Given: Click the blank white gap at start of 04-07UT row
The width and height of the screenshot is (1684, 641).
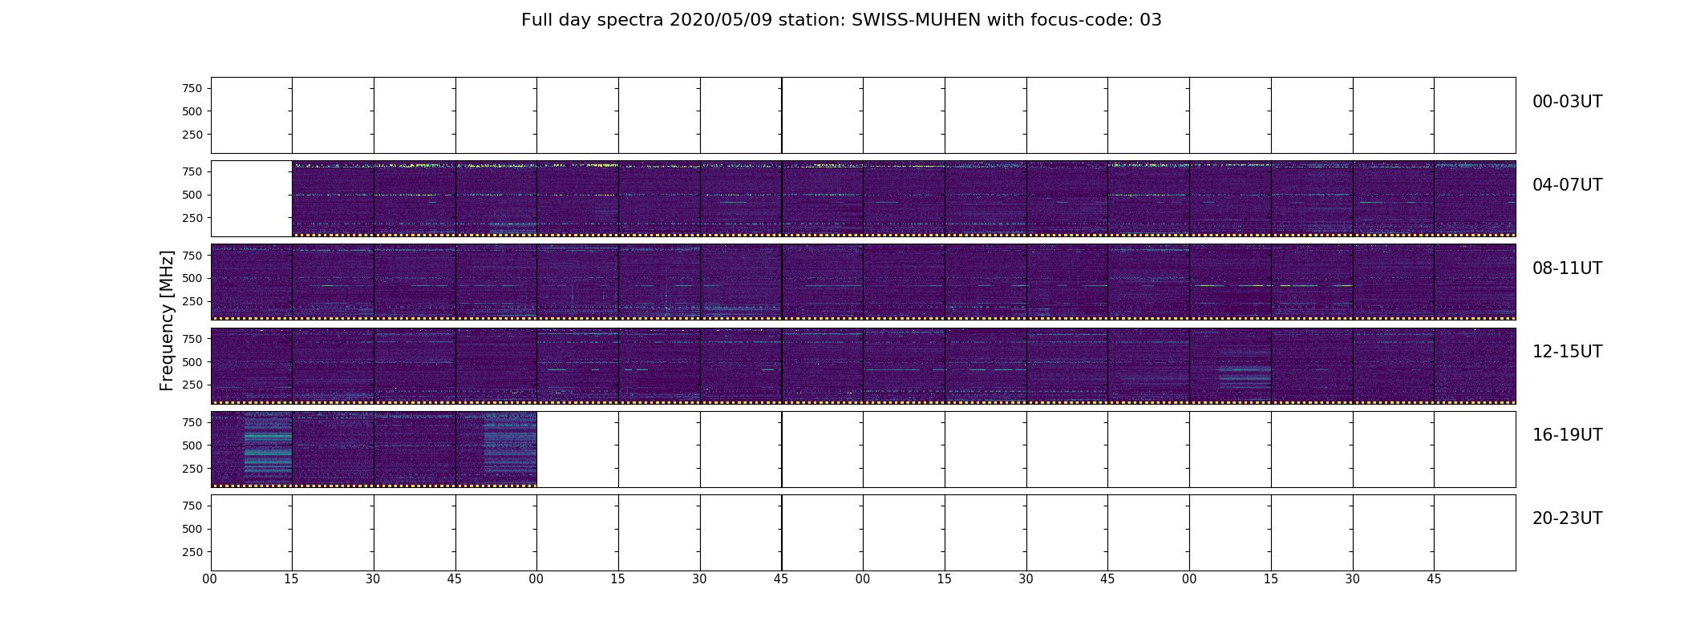Looking at the screenshot, I should pyautogui.click(x=251, y=199).
